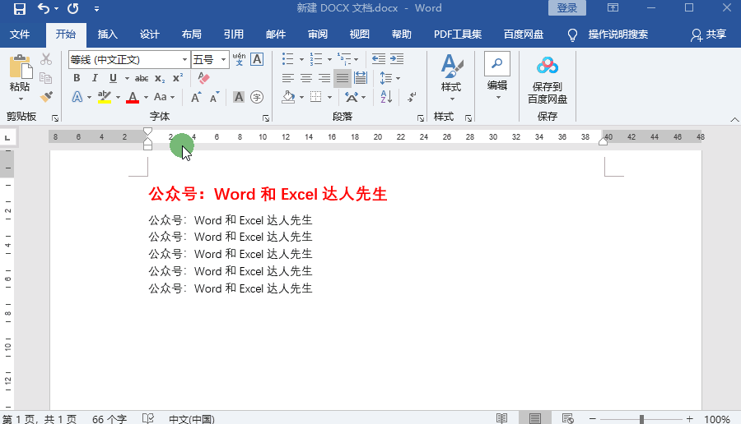Copy selection with the copy icon

coord(46,78)
